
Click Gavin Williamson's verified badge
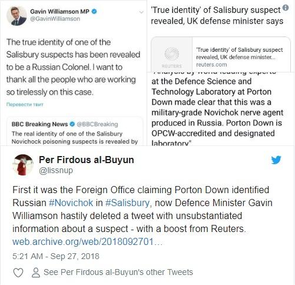[x=94, y=12]
